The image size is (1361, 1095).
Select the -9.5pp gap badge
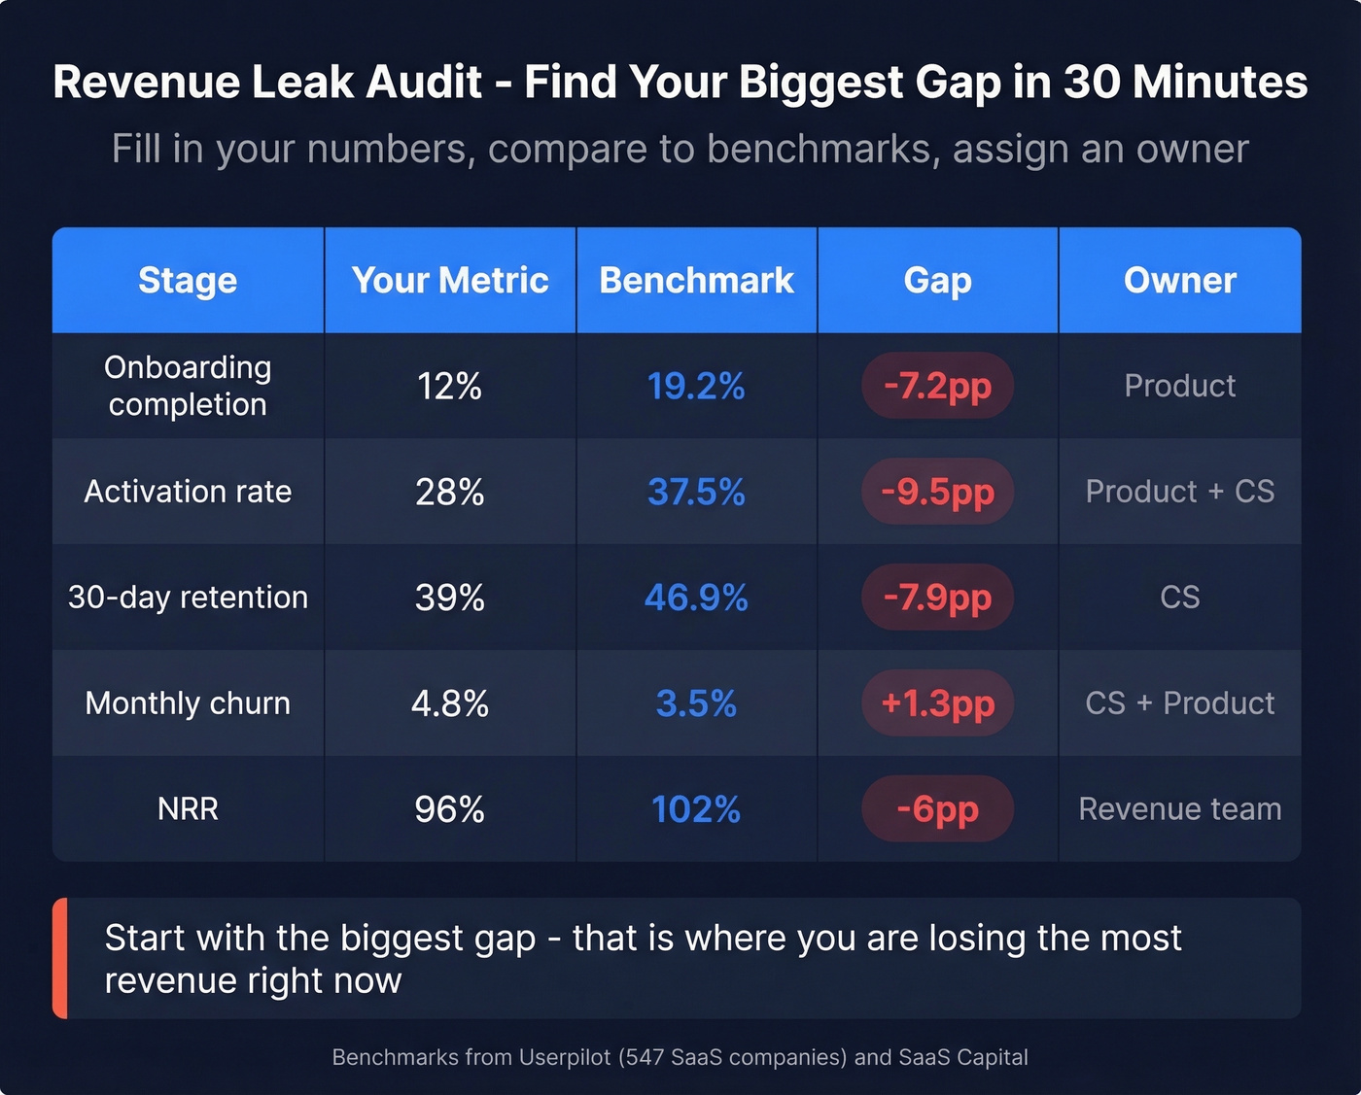936,492
